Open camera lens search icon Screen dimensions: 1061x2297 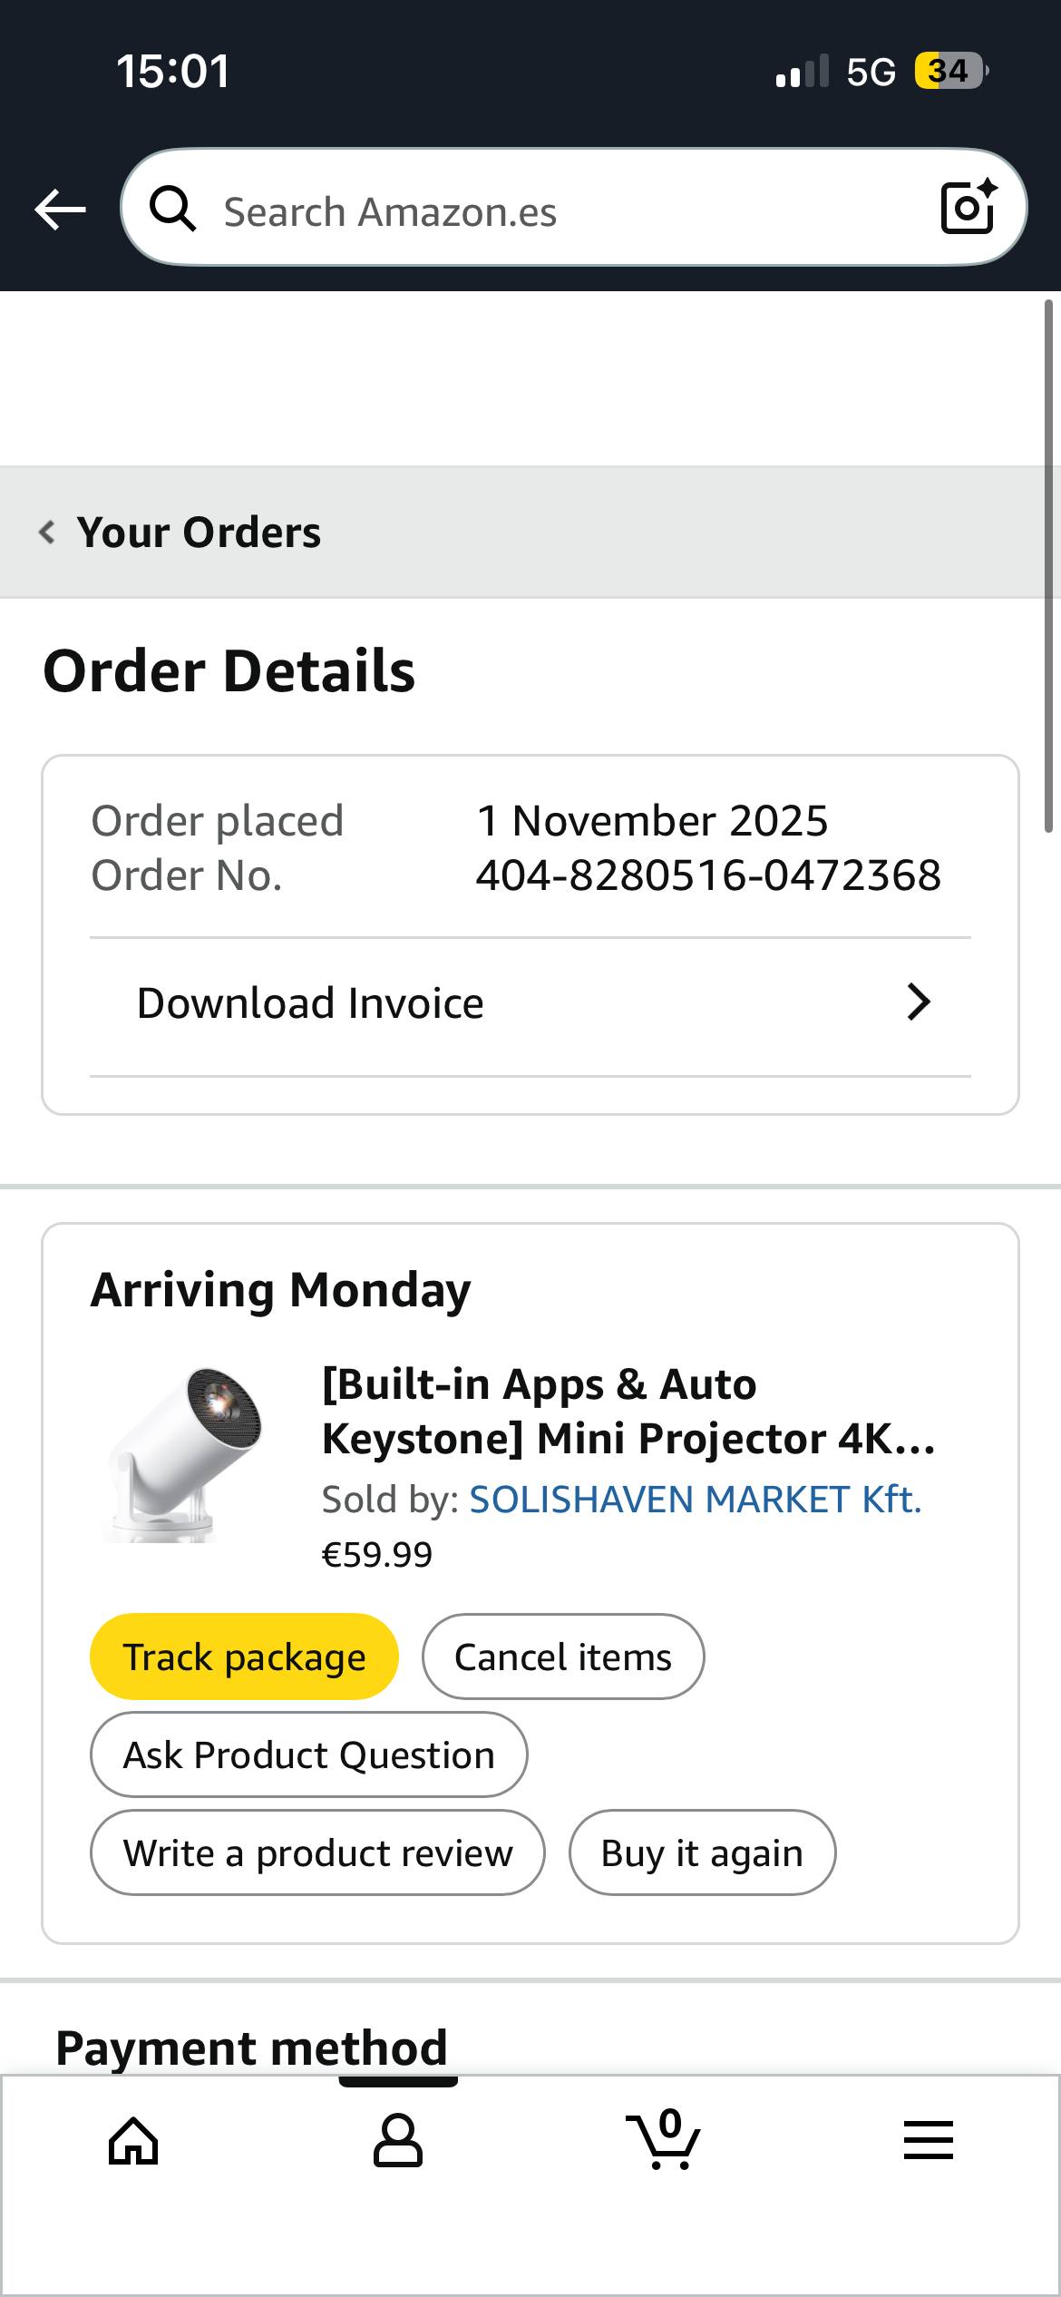click(x=969, y=208)
